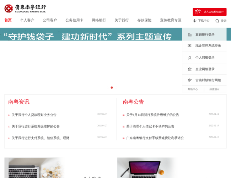
Task: Click the building icon next to 直销银行登录
Action: point(190,35)
